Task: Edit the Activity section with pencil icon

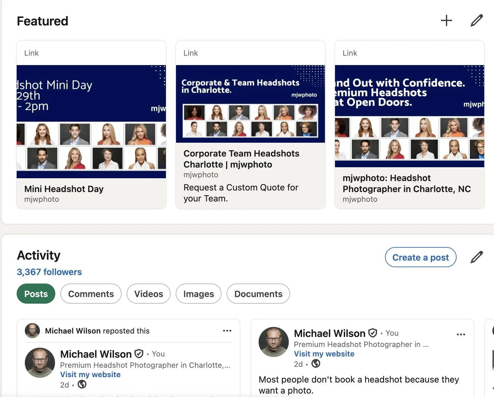Action: [476, 257]
